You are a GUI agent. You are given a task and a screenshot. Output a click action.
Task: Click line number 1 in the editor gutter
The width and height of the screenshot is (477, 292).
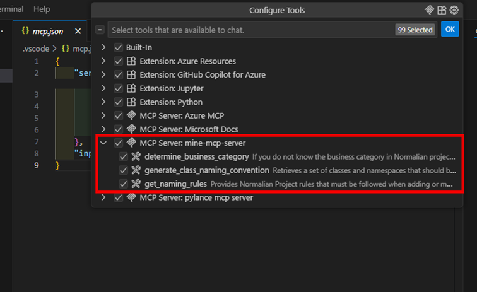point(37,61)
